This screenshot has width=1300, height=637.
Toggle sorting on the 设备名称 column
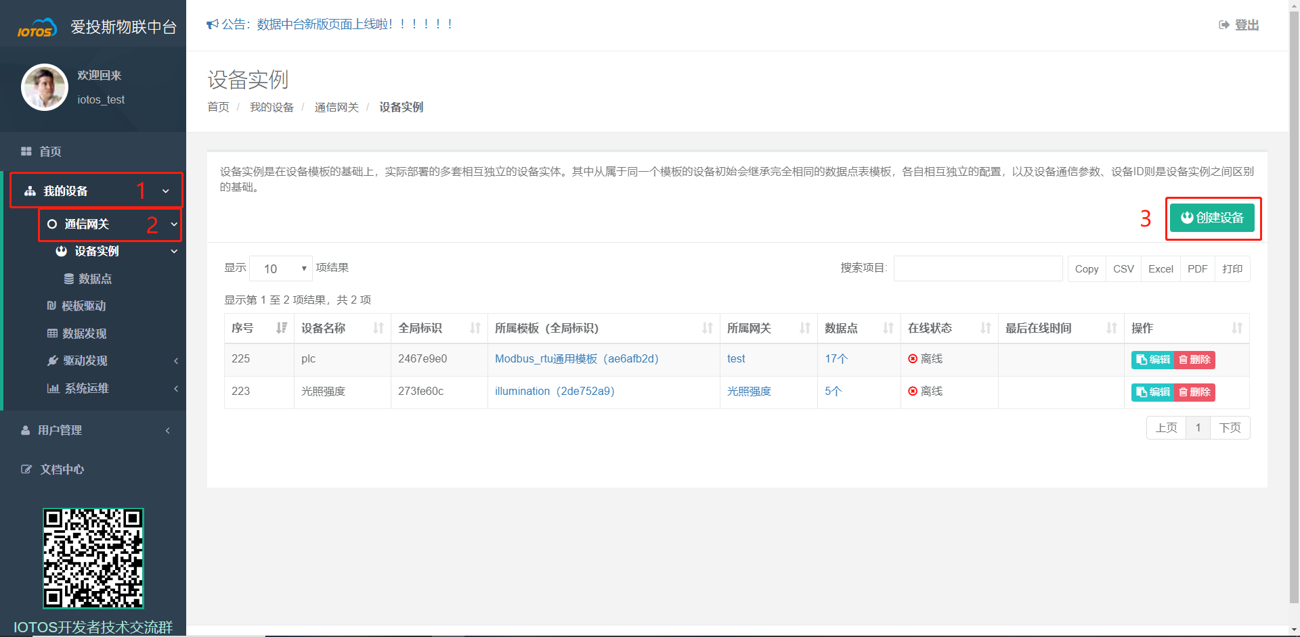coord(378,328)
